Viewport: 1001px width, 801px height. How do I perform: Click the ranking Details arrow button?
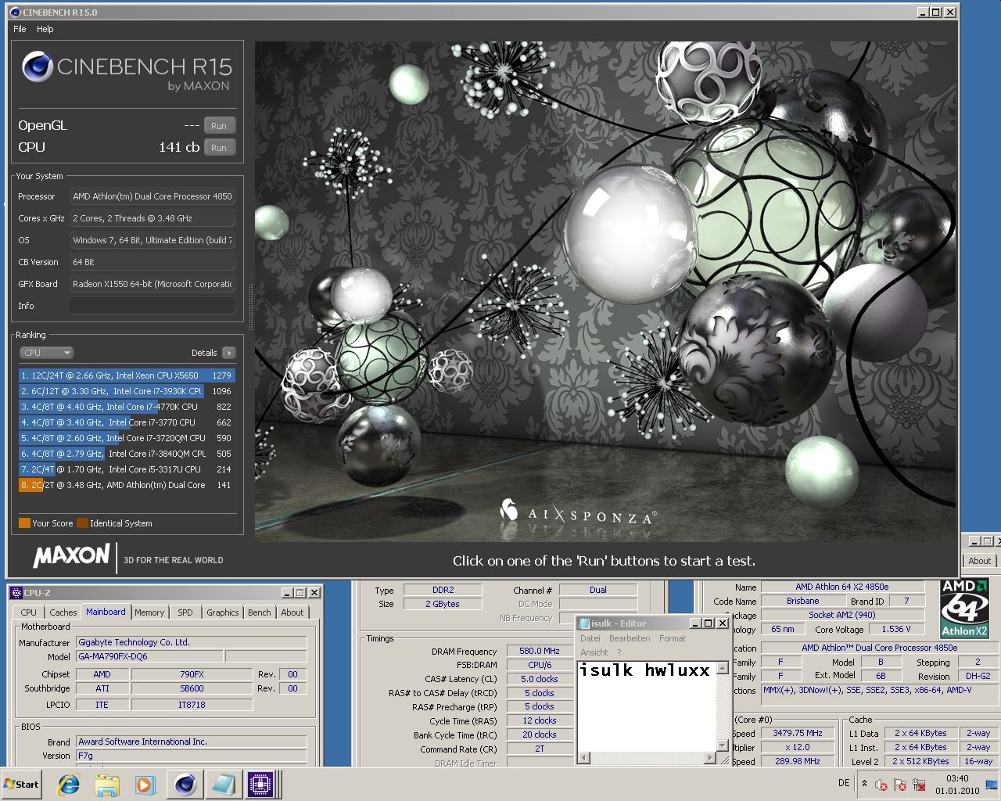pos(228,353)
